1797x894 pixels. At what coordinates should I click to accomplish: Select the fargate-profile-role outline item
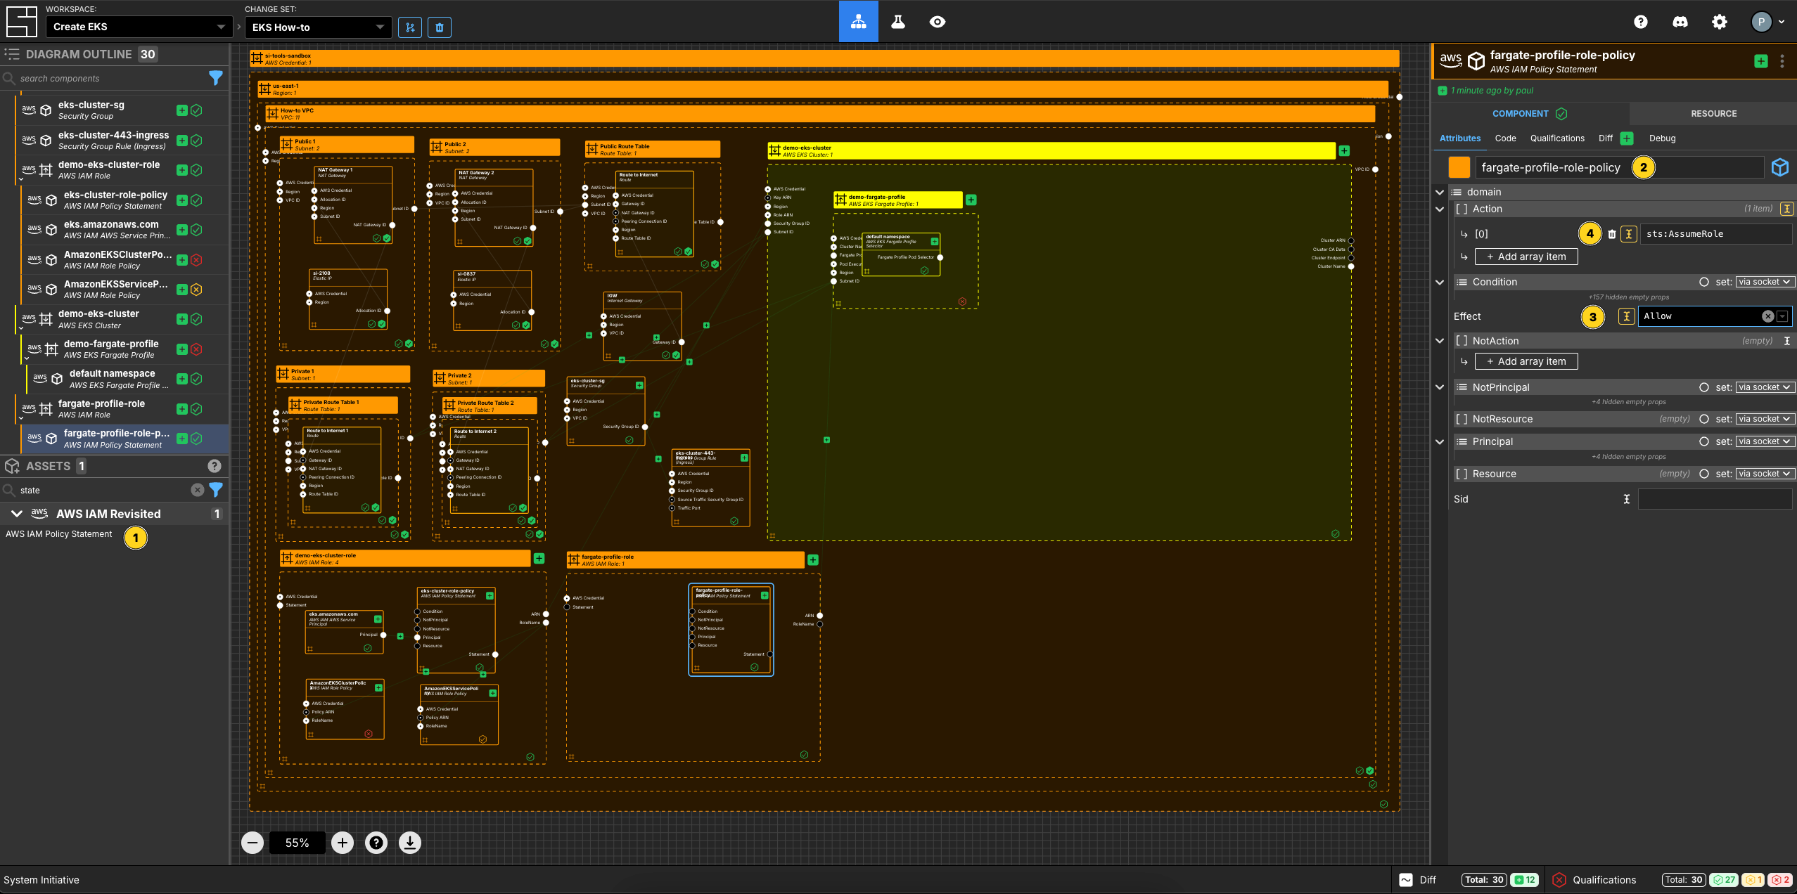pyautogui.click(x=122, y=408)
